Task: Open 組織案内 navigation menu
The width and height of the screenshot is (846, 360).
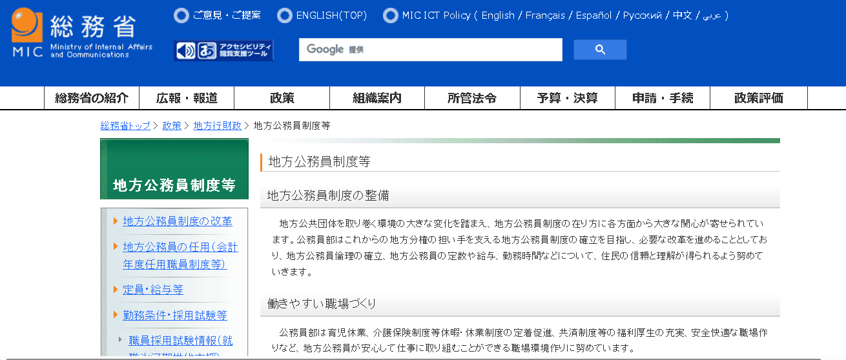Action: [x=377, y=98]
